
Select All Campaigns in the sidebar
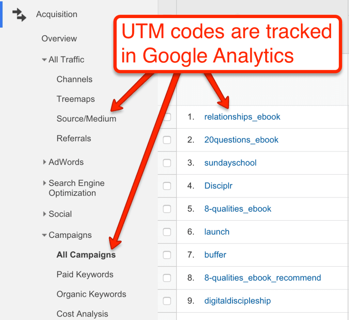(86, 255)
